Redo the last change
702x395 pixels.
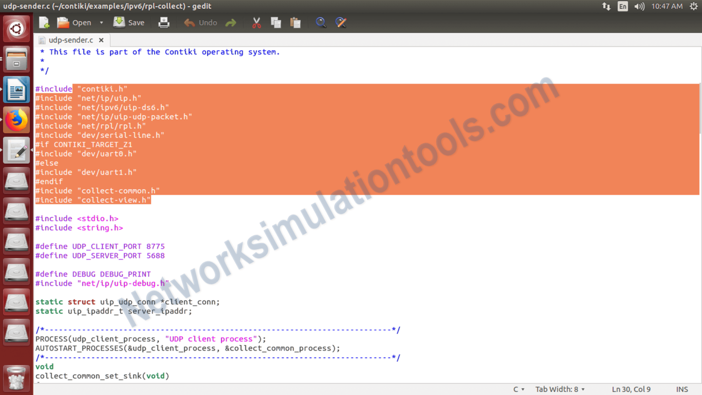click(x=231, y=22)
